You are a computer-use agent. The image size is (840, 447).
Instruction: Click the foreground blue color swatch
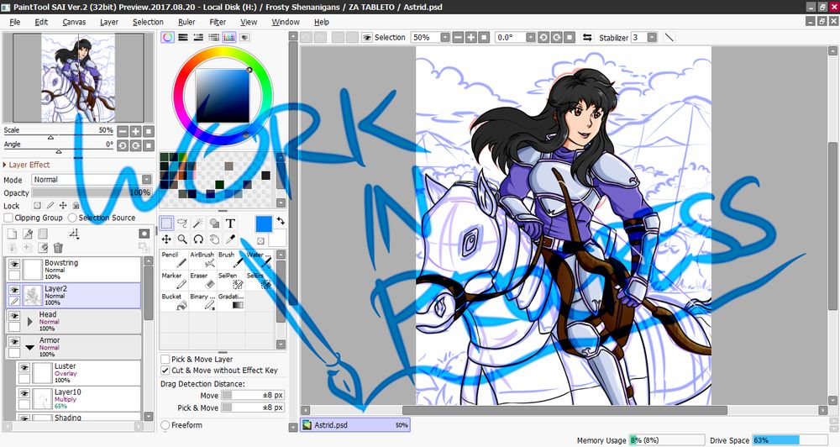[264, 224]
